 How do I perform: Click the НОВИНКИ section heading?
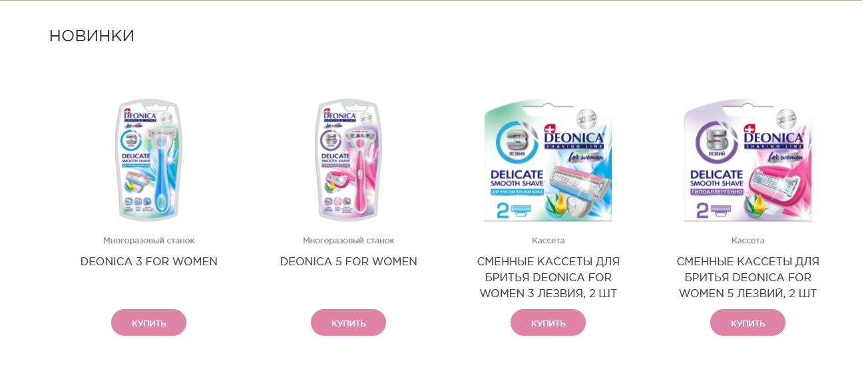92,36
